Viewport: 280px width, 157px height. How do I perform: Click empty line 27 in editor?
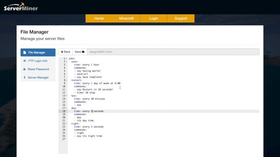(163, 139)
